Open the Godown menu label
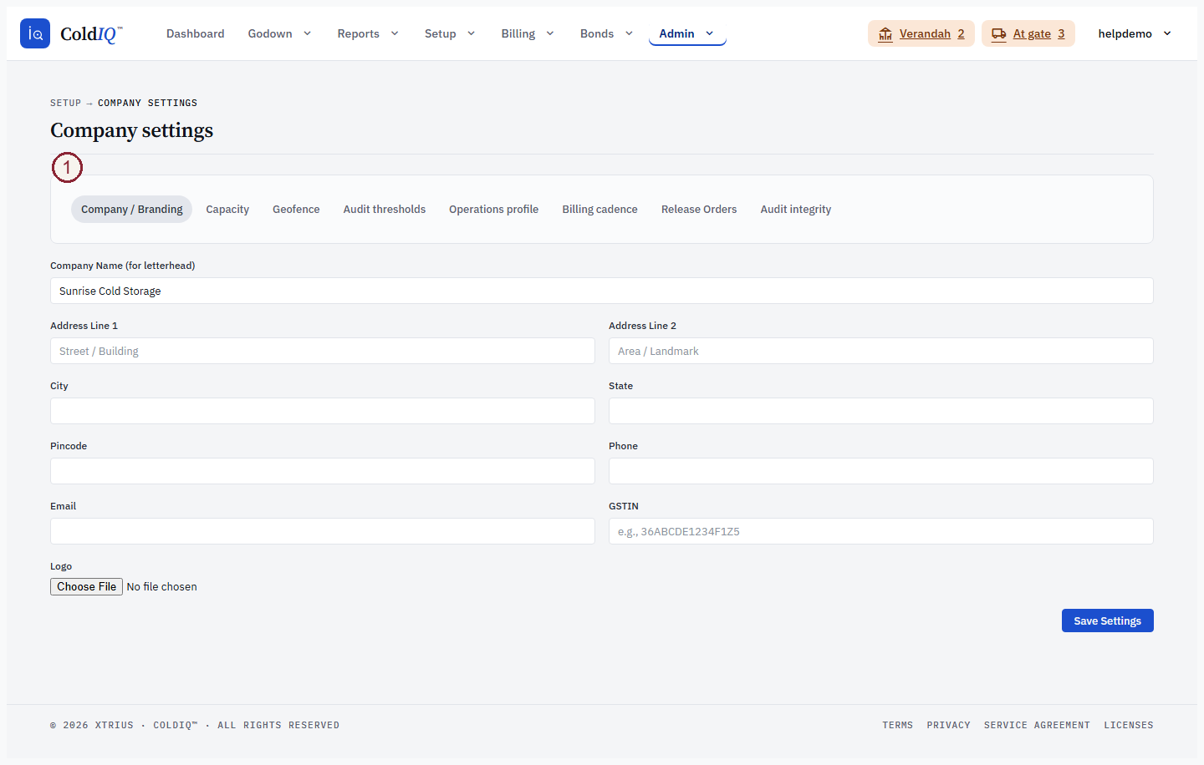 pos(270,33)
